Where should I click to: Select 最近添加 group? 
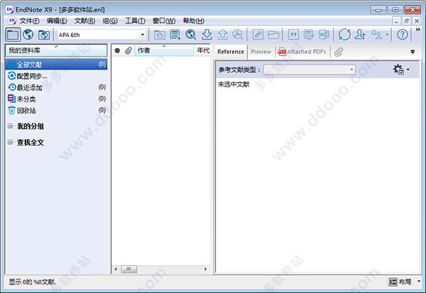click(x=56, y=87)
